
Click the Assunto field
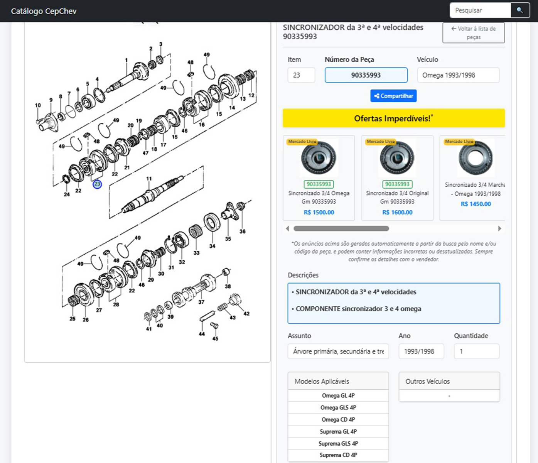coord(338,351)
